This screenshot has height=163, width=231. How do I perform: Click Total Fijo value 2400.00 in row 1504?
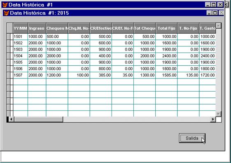click(x=166, y=56)
